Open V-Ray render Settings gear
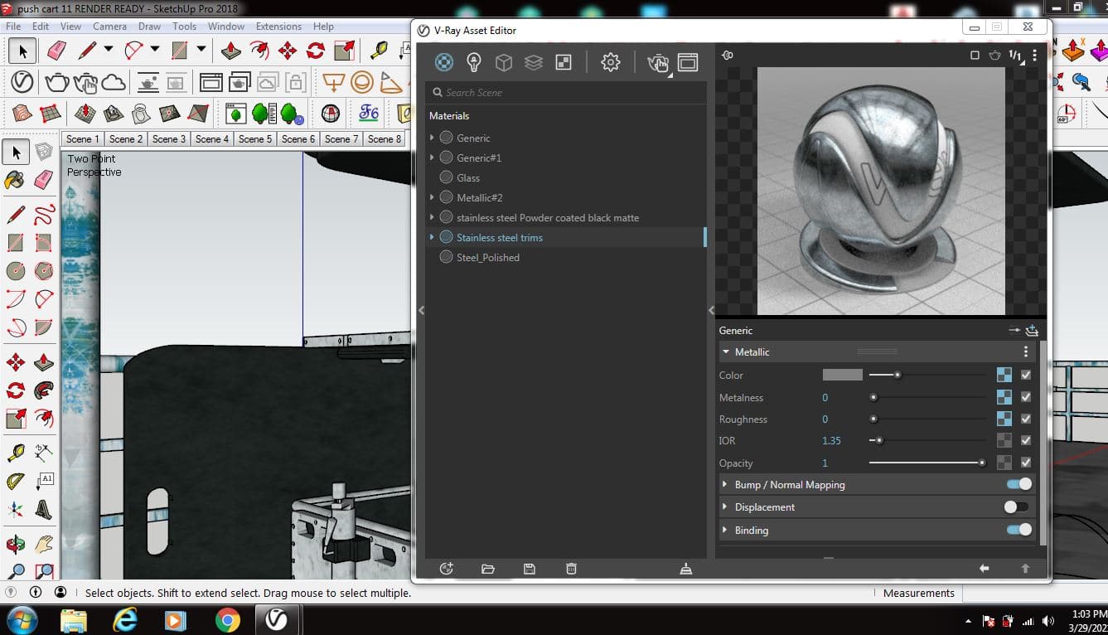Image resolution: width=1108 pixels, height=635 pixels. (611, 62)
